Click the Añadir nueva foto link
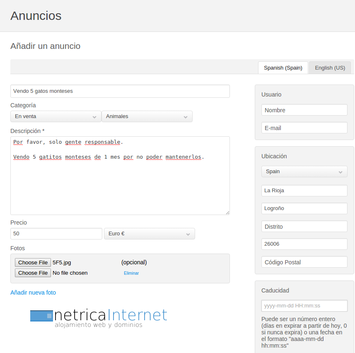355x353 pixels. [x=33, y=293]
